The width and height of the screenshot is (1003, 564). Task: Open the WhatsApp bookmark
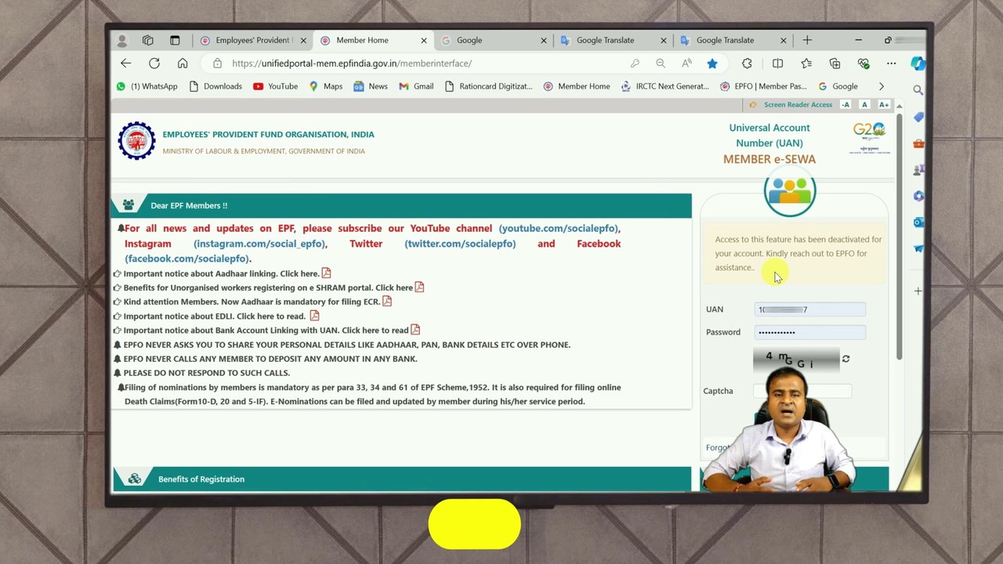tap(147, 86)
